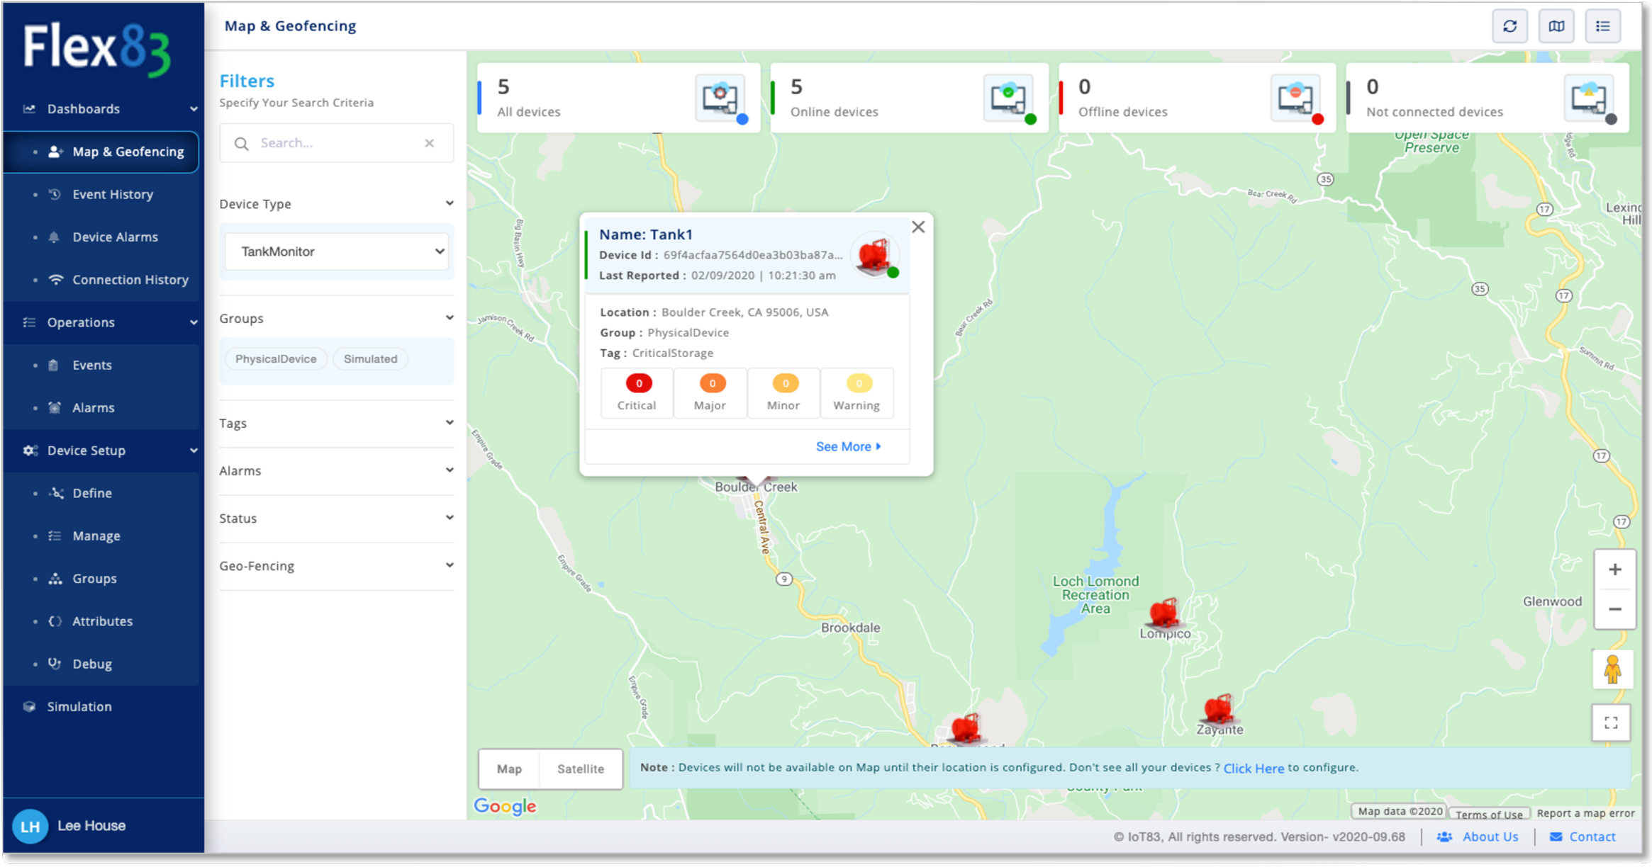The image size is (1652, 867).
Task: Click the tank marker at Lompico
Action: coord(1163,613)
